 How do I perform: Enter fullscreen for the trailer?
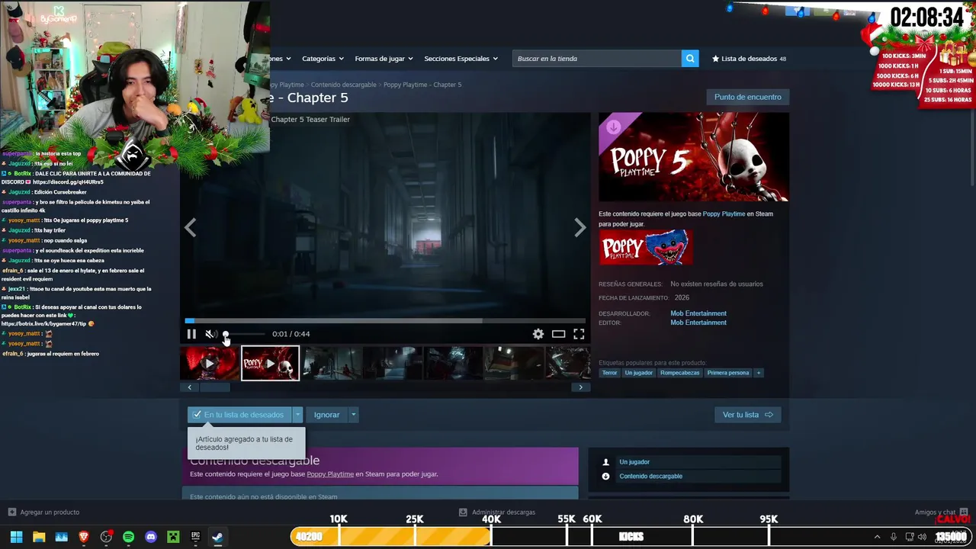[579, 334]
